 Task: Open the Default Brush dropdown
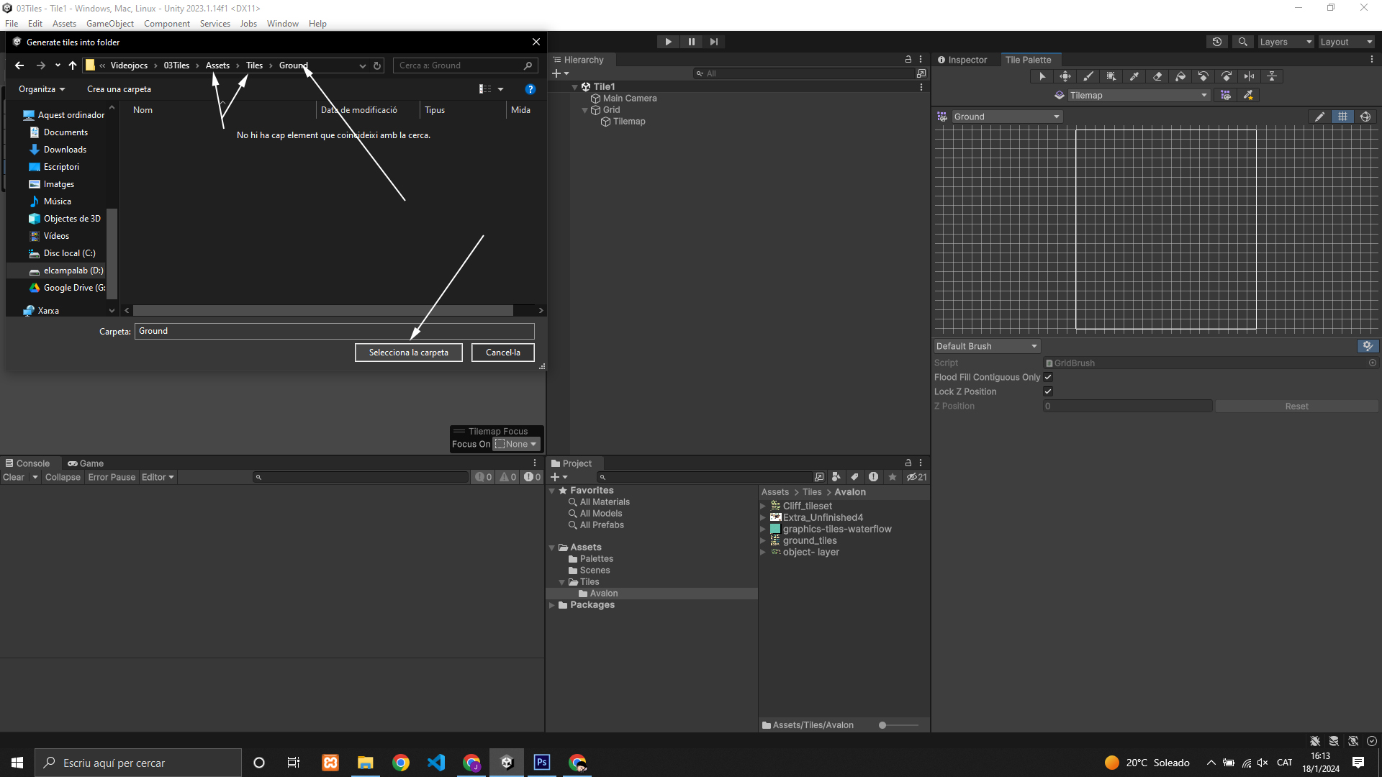[x=986, y=346]
